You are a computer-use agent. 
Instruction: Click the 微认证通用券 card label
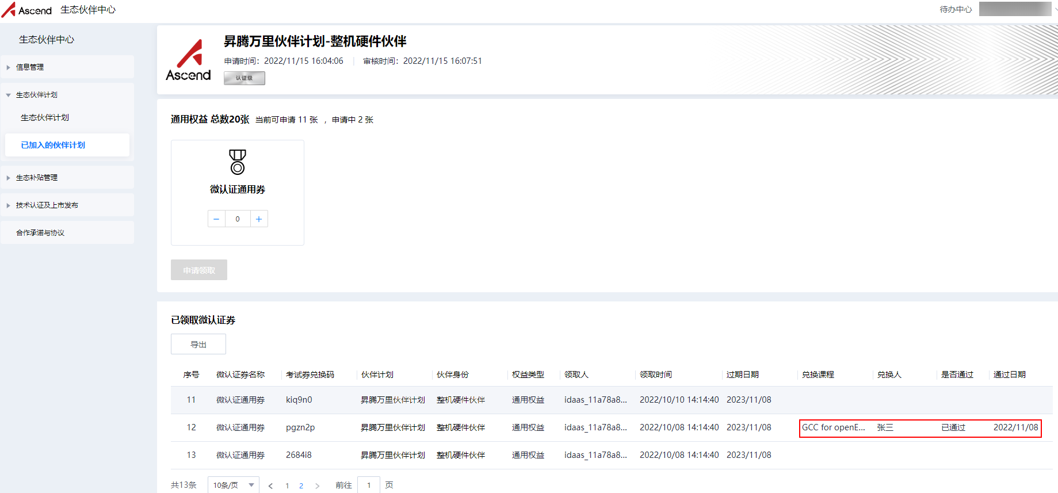(x=238, y=189)
